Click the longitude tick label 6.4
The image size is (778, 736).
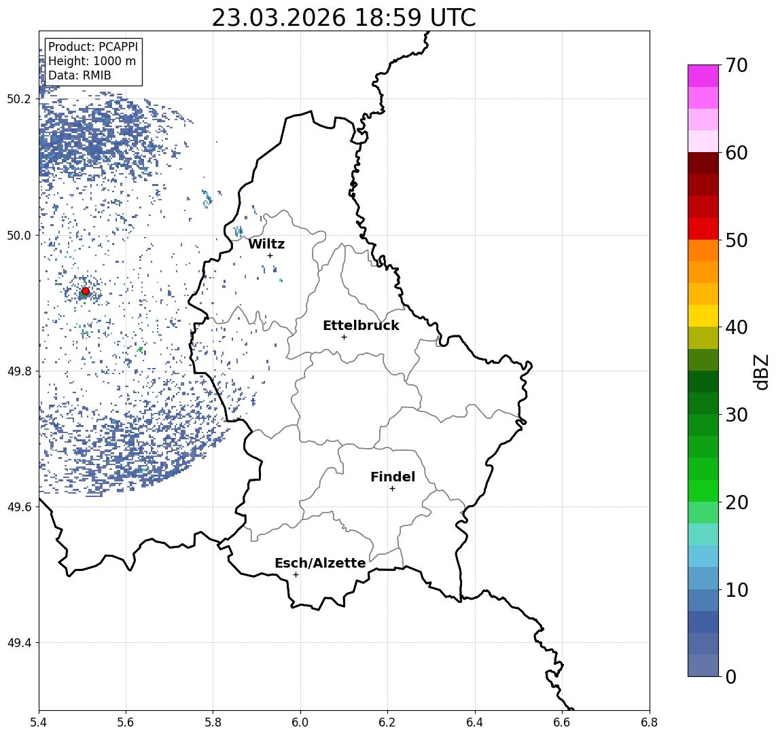[475, 722]
